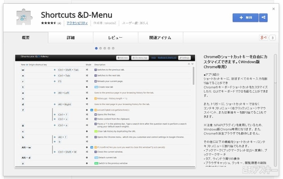Click the five-star rating
Viewport: 283px width, 179px height.
49,23
